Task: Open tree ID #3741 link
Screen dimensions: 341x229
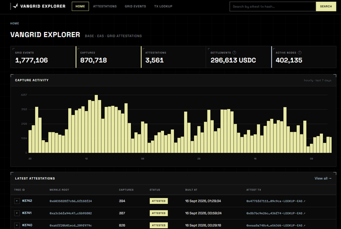Action: 27,213
